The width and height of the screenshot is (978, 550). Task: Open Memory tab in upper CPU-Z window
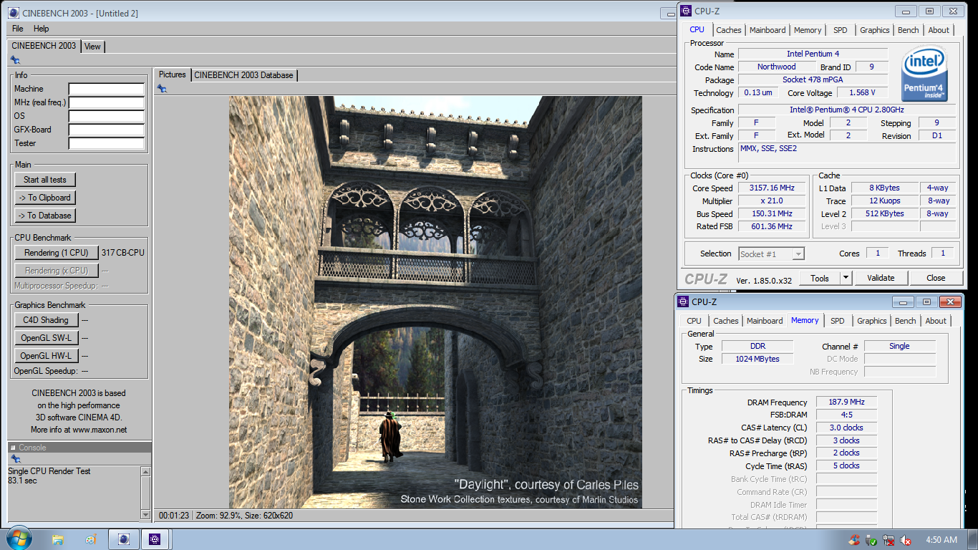[808, 30]
